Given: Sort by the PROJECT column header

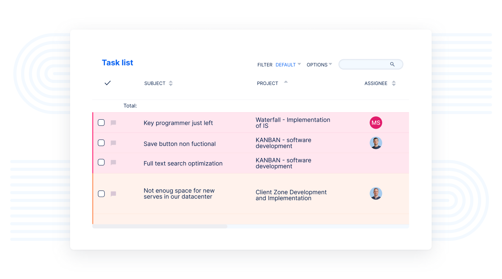Looking at the screenshot, I should click(267, 83).
